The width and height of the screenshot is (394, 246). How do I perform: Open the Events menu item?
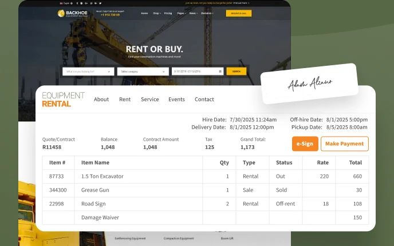(x=176, y=100)
